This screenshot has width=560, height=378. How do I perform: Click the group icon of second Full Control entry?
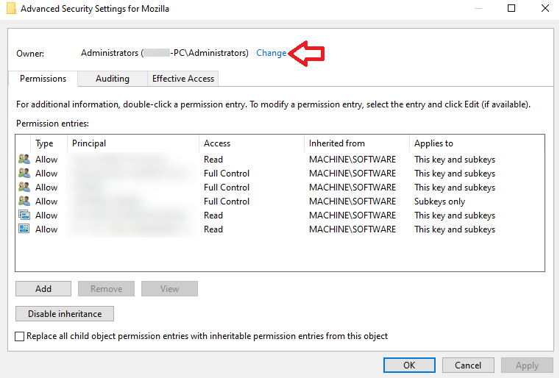pos(24,188)
